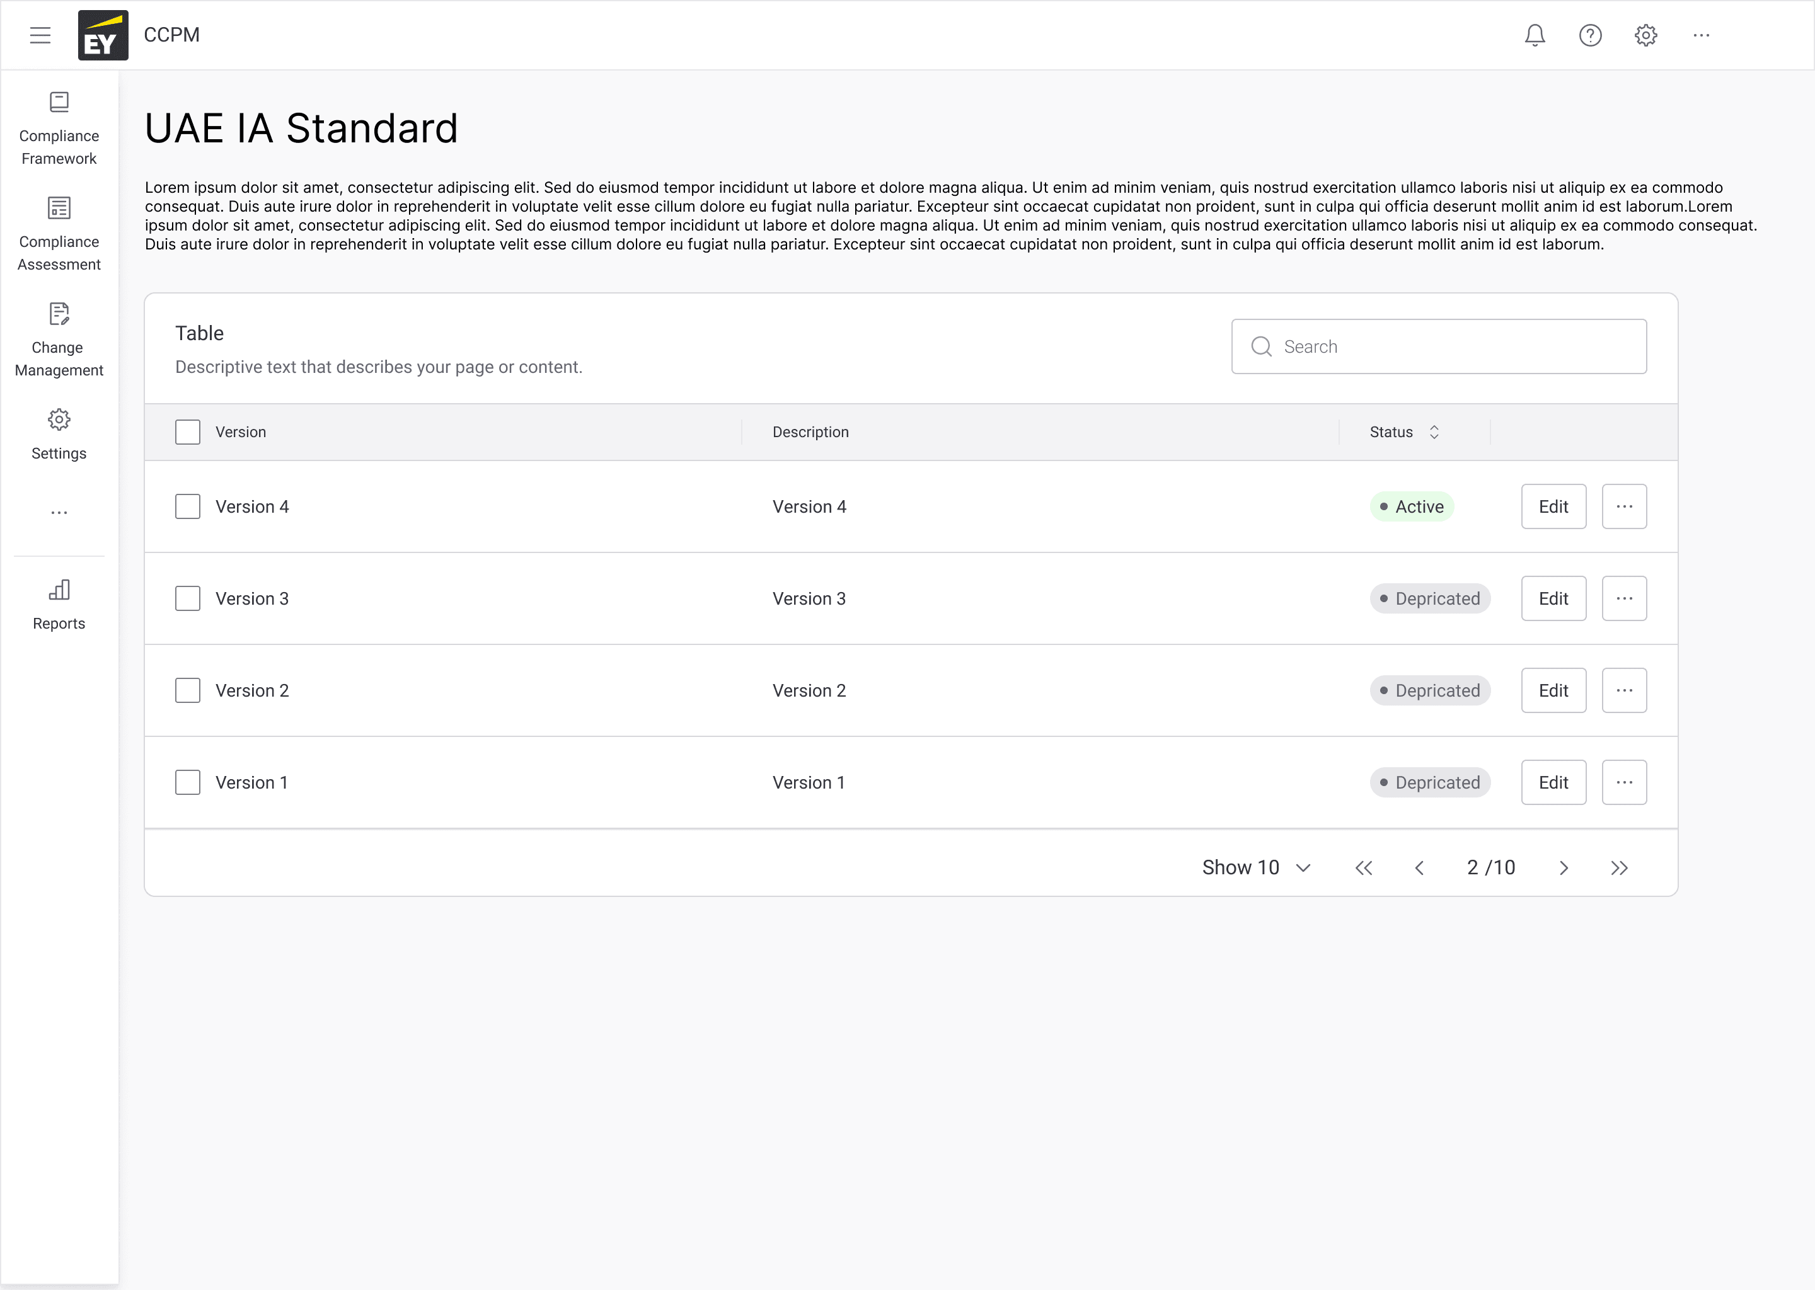This screenshot has width=1815, height=1290.
Task: Open Reports from the sidebar
Action: coord(59,605)
